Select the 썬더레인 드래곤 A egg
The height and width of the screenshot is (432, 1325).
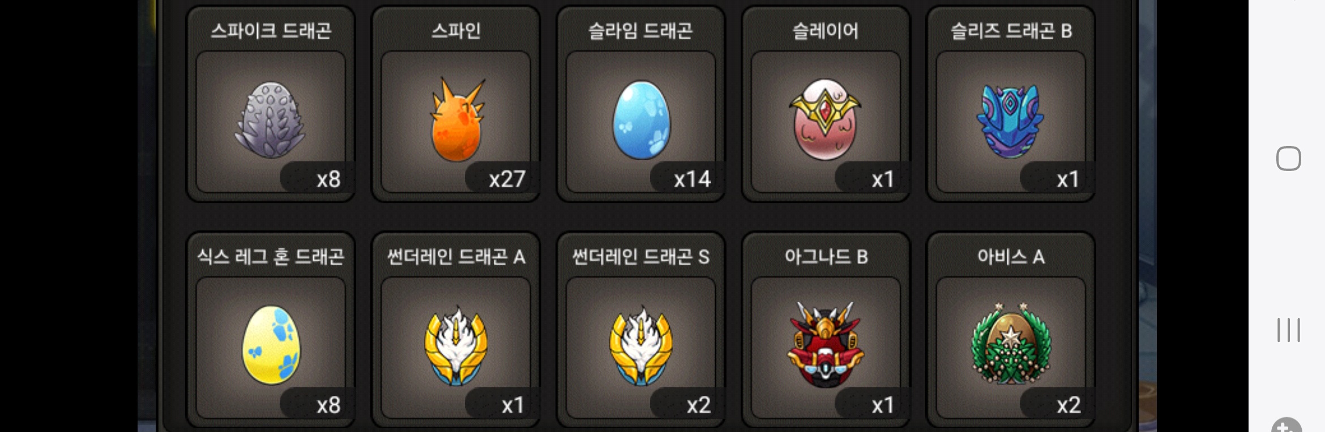pos(456,345)
